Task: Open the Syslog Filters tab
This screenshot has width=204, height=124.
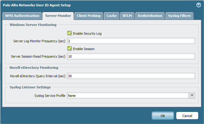Action: click(180, 16)
